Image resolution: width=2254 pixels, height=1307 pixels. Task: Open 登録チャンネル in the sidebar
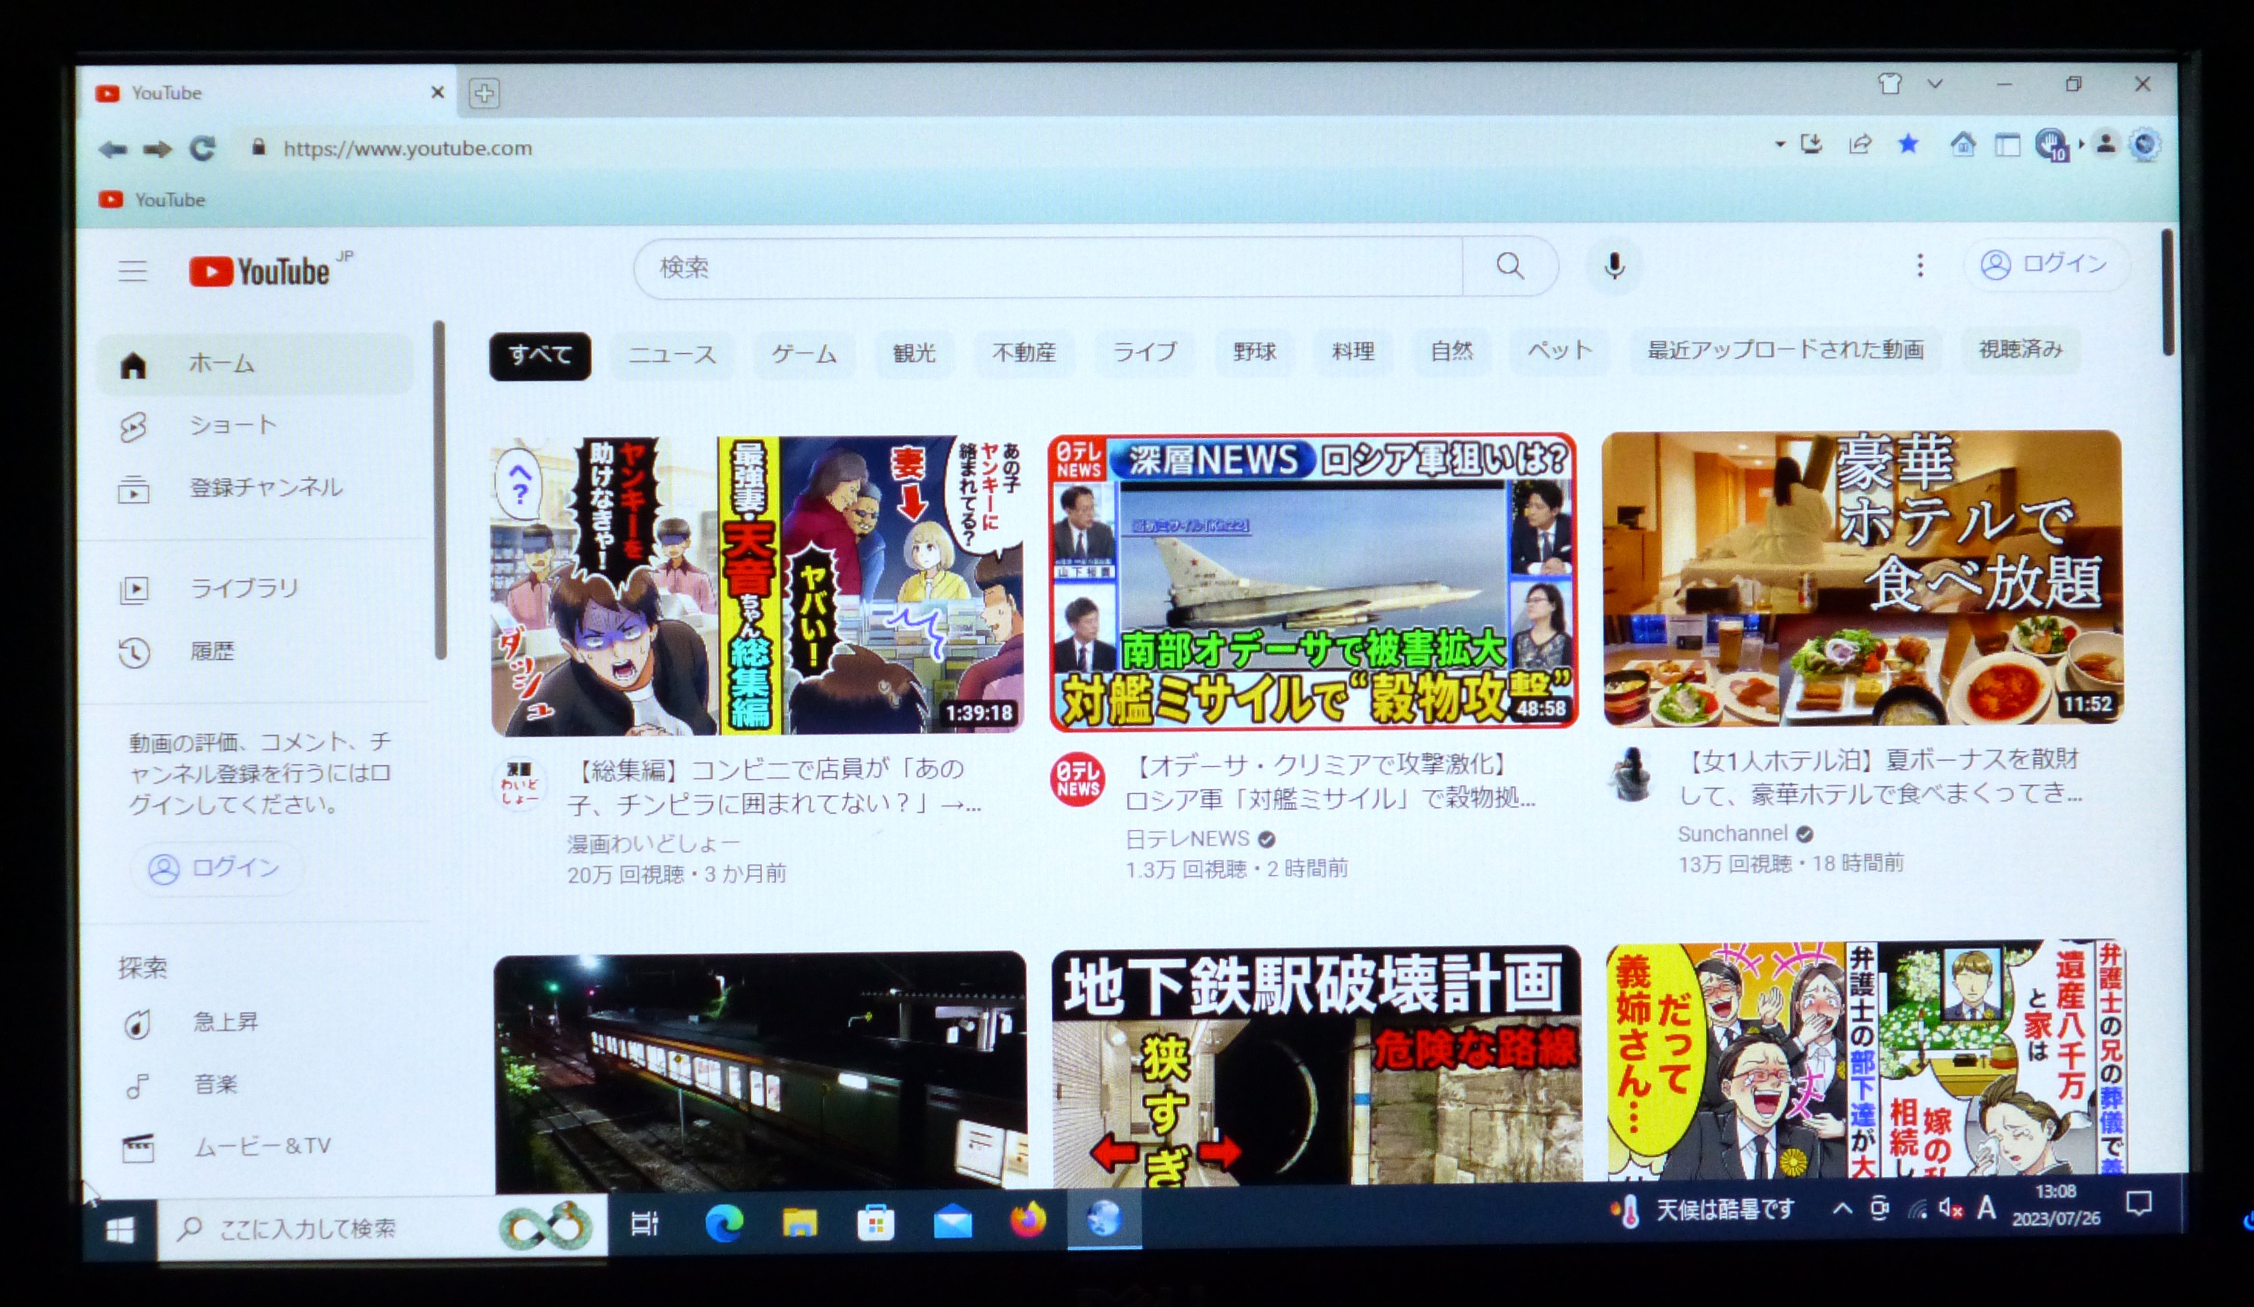tap(255, 488)
